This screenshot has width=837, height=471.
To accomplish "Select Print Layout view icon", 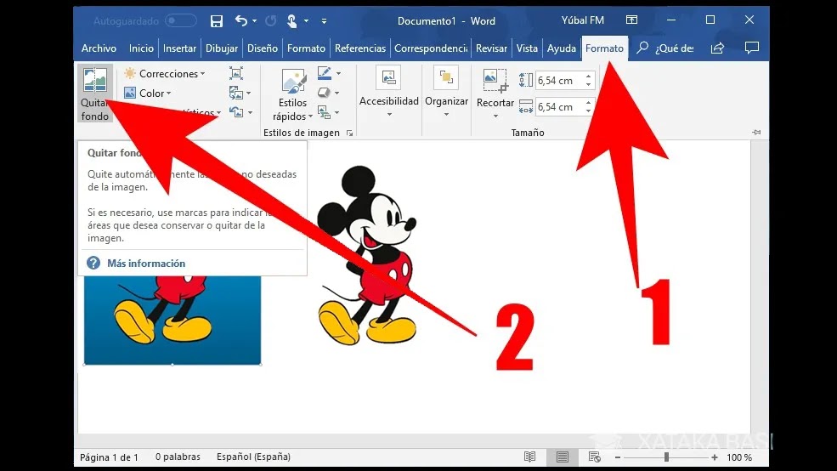I will pyautogui.click(x=562, y=457).
